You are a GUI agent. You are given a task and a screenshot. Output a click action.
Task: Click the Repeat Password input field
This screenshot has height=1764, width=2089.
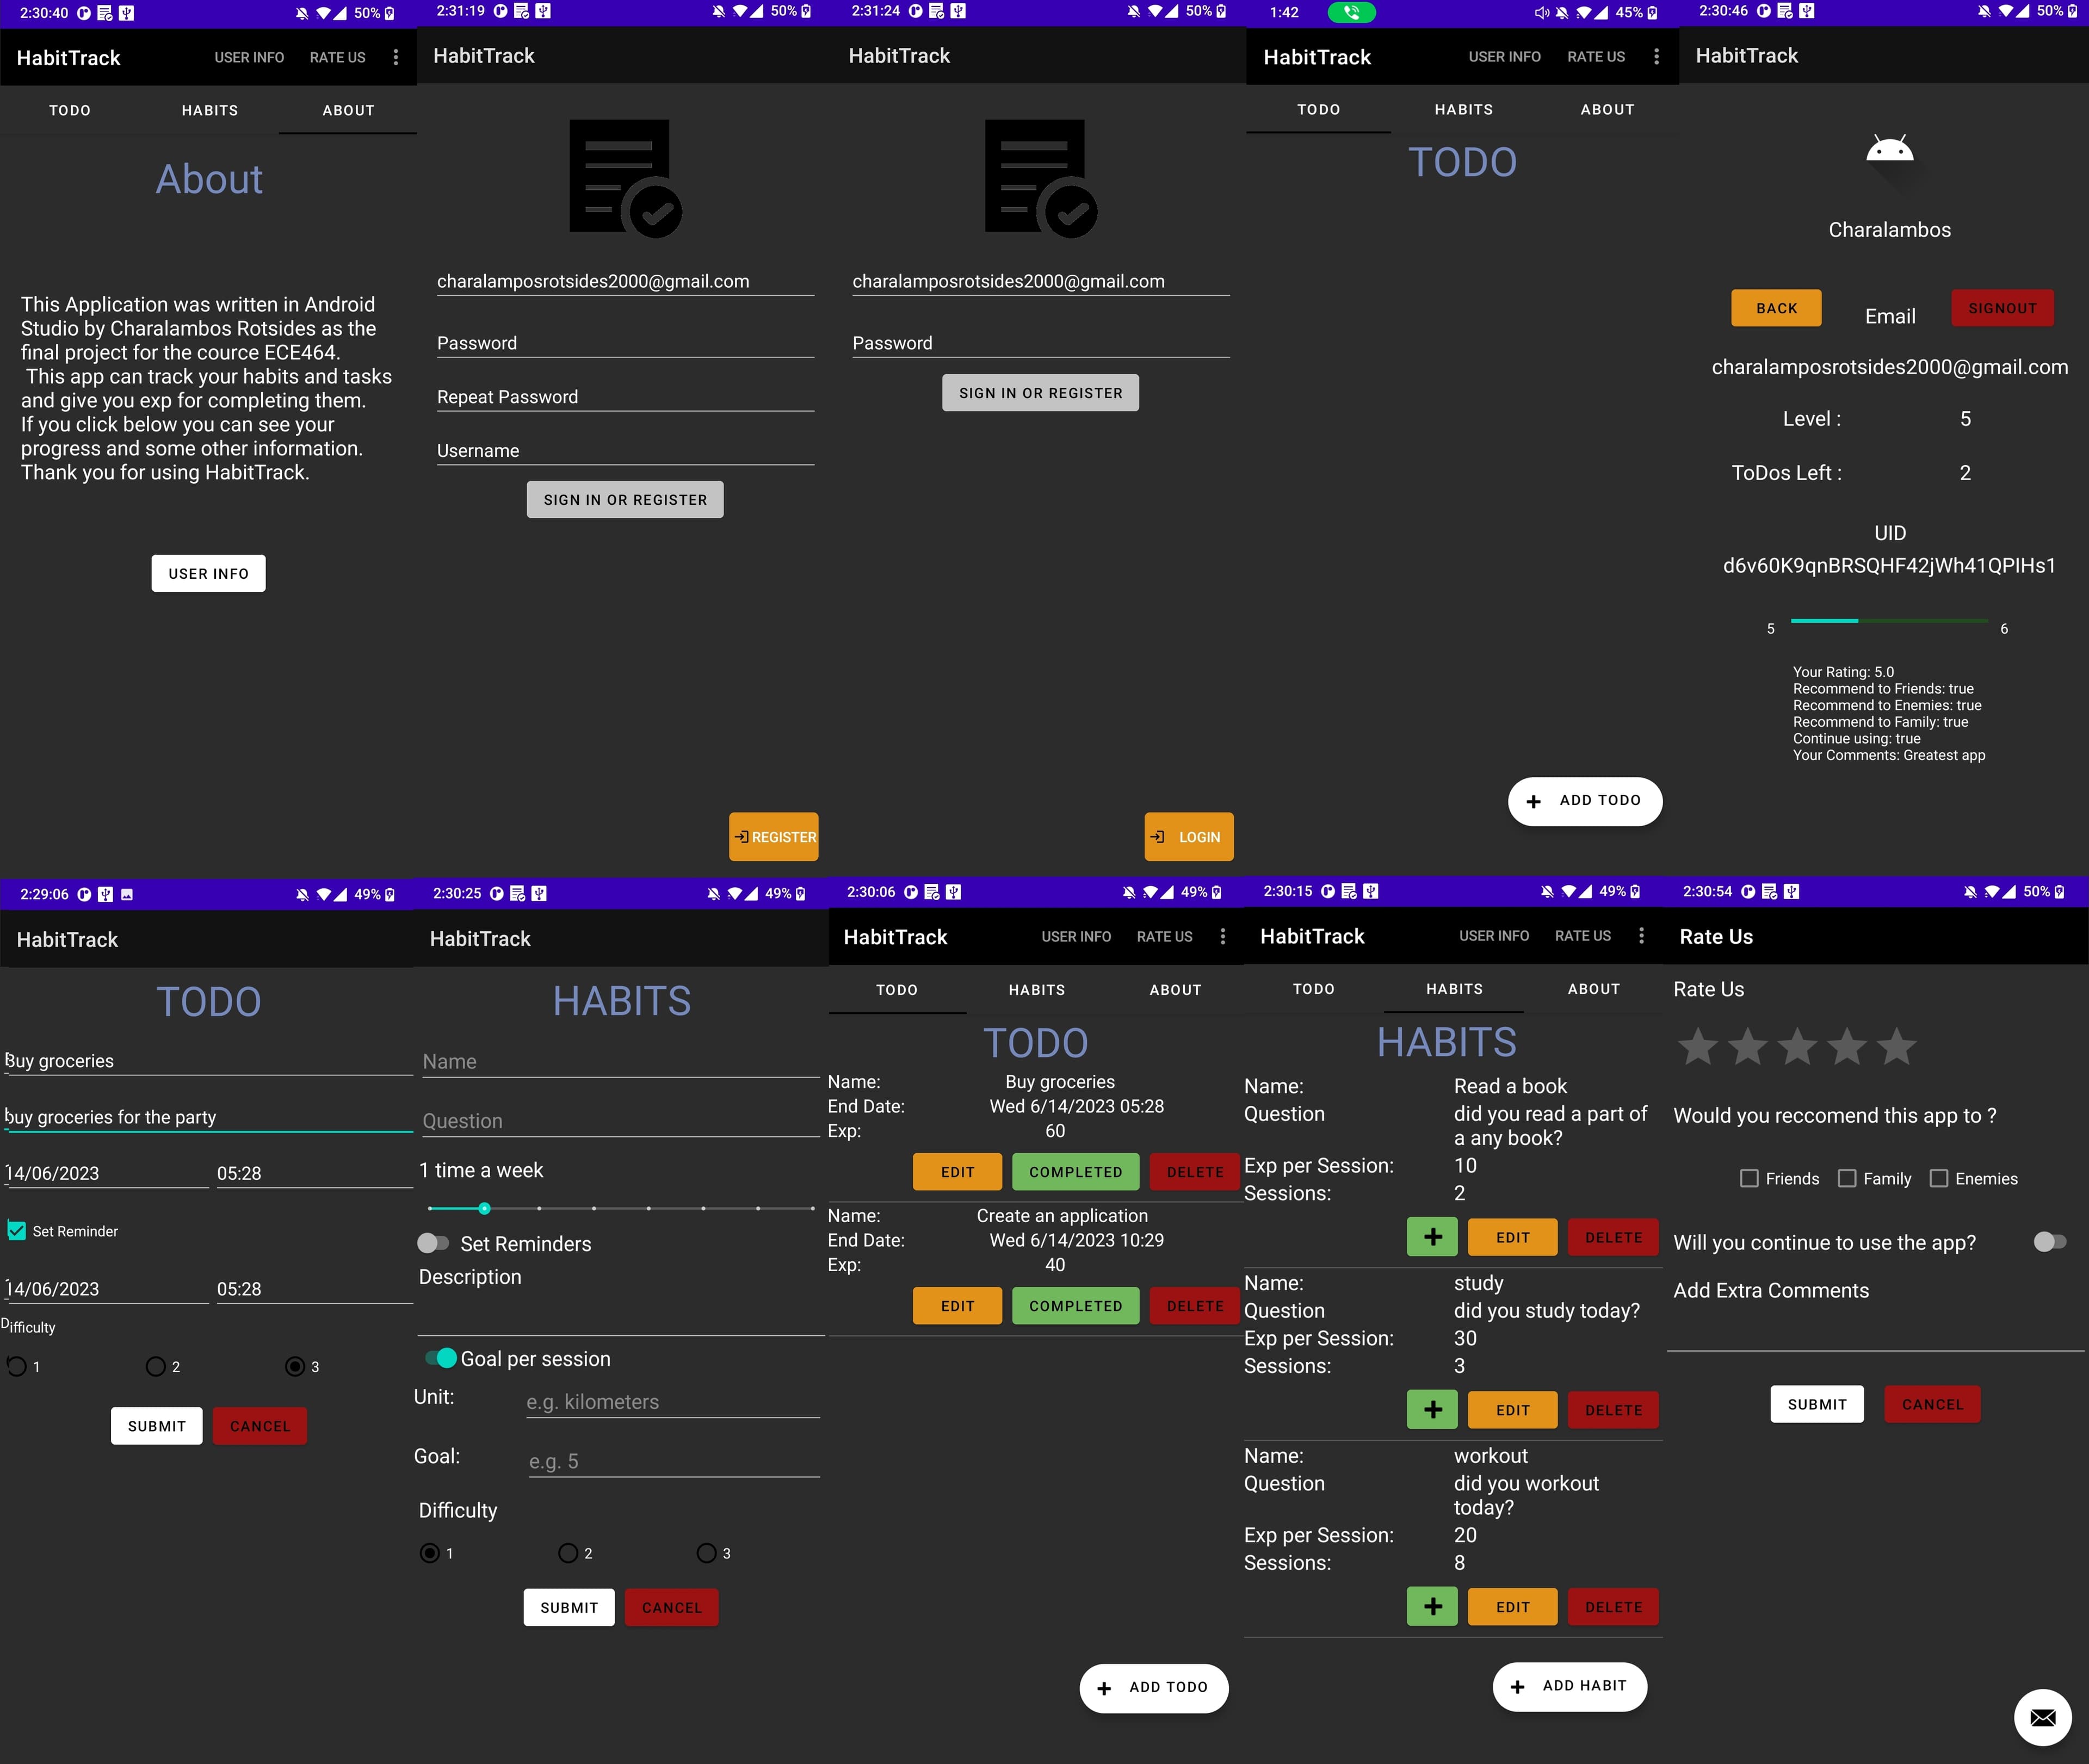[625, 397]
